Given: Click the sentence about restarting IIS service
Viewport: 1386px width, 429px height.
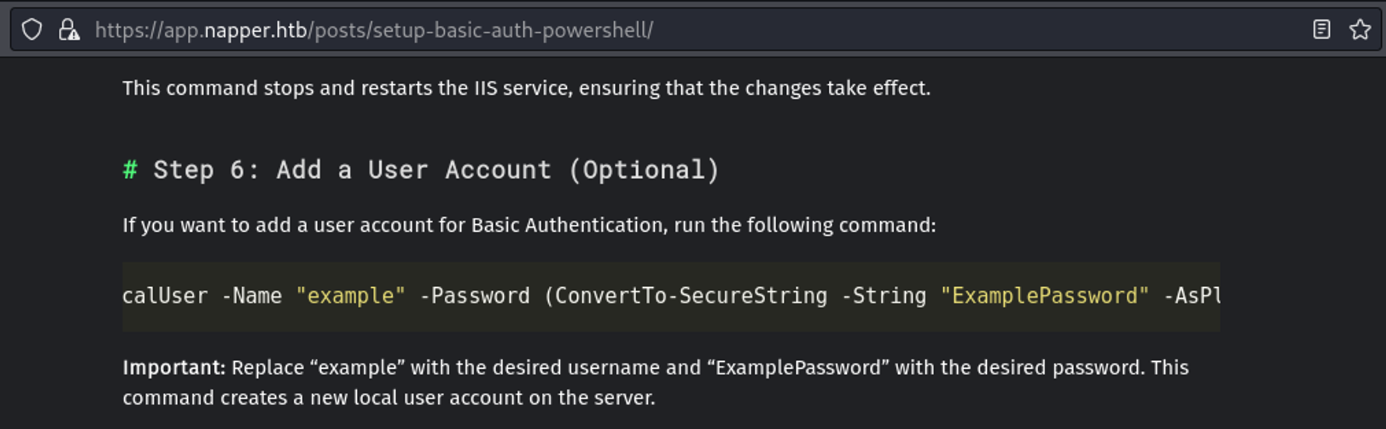Looking at the screenshot, I should point(526,89).
